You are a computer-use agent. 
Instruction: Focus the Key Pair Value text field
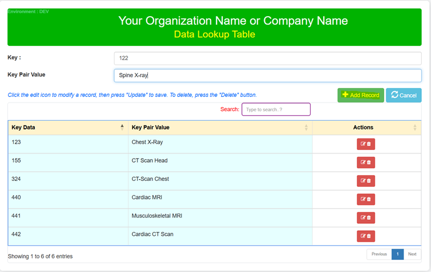(x=267, y=75)
